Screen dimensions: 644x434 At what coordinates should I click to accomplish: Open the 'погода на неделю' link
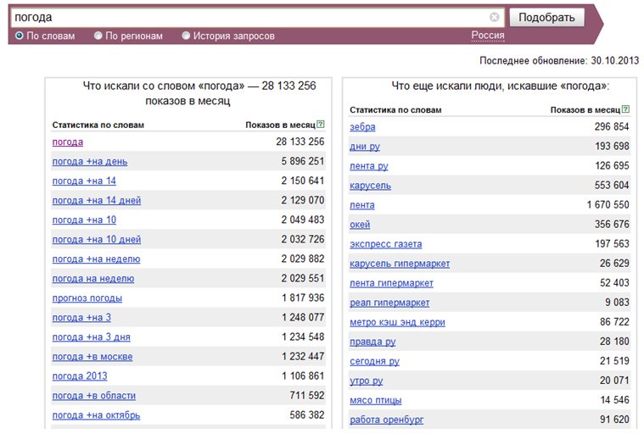pyautogui.click(x=93, y=279)
